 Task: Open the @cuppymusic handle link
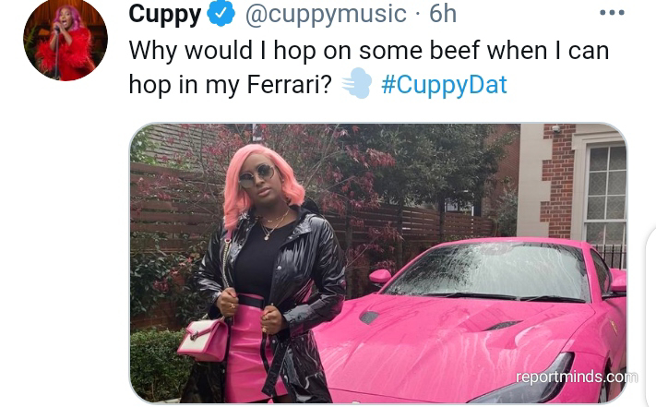coord(326,15)
